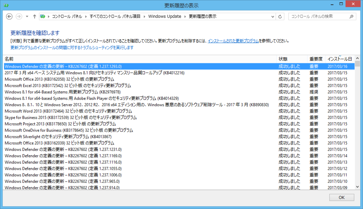Select Defender definition 1.237.1293.0 row
Screen dimensions: 363x209
pyautogui.click(x=179, y=67)
